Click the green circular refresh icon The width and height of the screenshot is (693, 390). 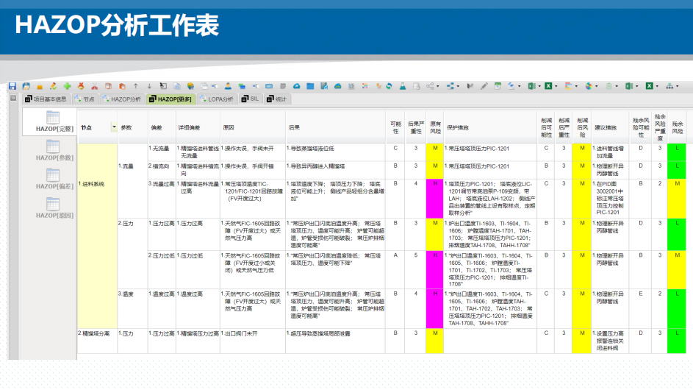coord(389,86)
